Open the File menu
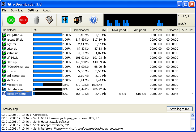This screenshot has width=196, height=132. 4,10
